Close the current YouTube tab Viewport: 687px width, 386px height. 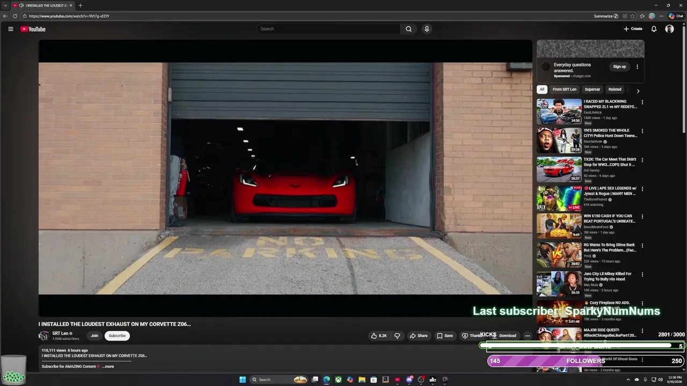pyautogui.click(x=71, y=5)
